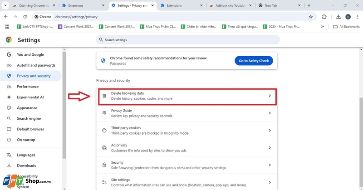
Task: Close the New Tab tab
Action: (299, 5)
